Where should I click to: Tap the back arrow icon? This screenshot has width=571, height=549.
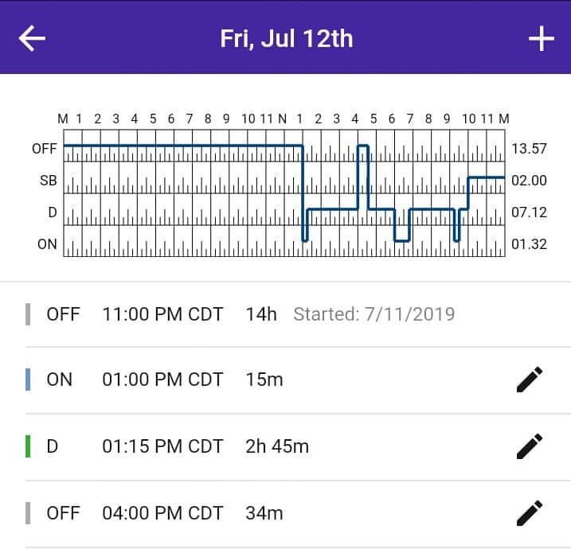coord(32,38)
